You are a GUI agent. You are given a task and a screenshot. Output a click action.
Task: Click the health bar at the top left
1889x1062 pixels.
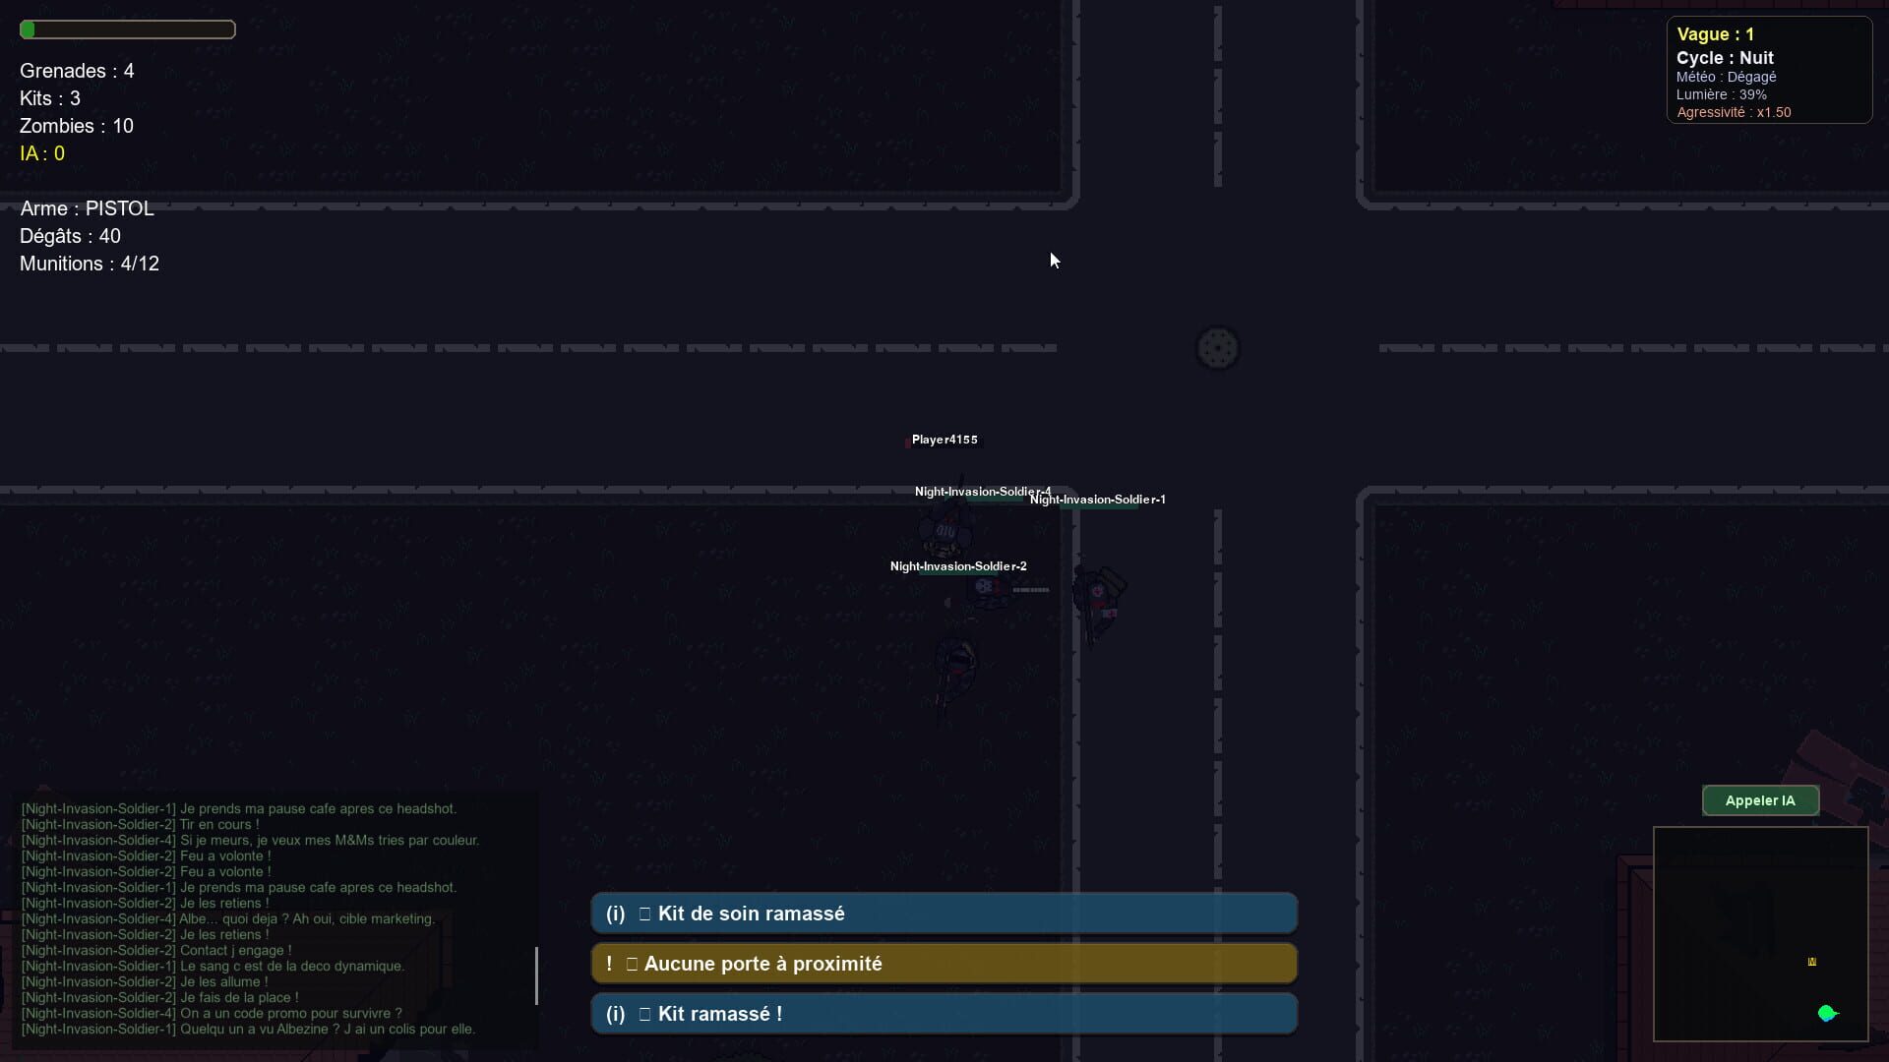click(x=128, y=29)
